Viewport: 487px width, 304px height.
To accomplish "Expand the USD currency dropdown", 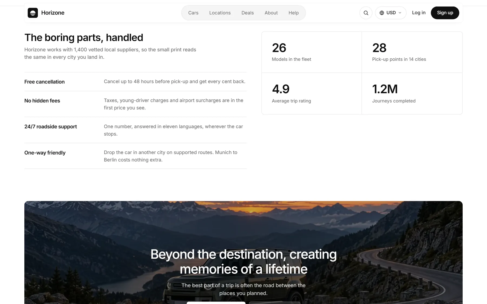I will tap(391, 13).
